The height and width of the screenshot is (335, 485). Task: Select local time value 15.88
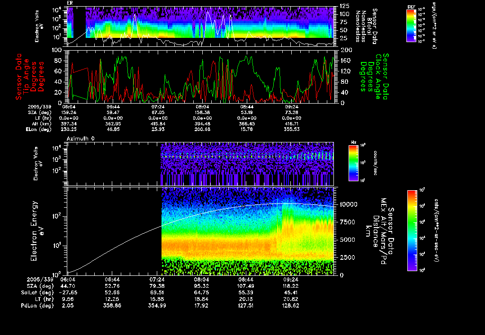(157, 299)
